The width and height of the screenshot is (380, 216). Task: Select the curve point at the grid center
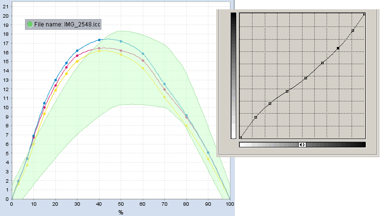pos(305,78)
